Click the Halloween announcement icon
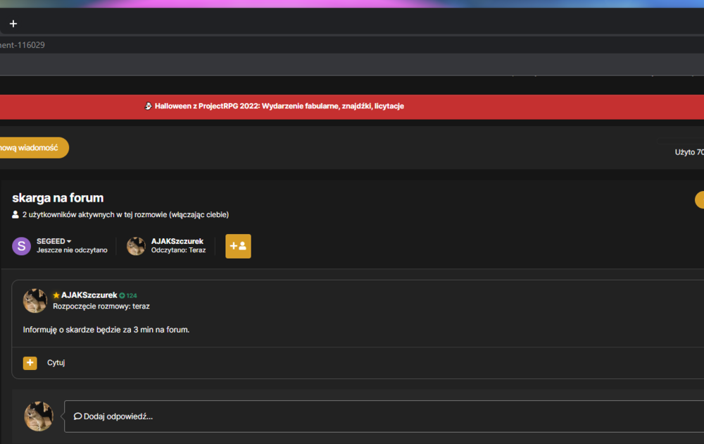Image resolution: width=704 pixels, height=444 pixels. pos(148,106)
